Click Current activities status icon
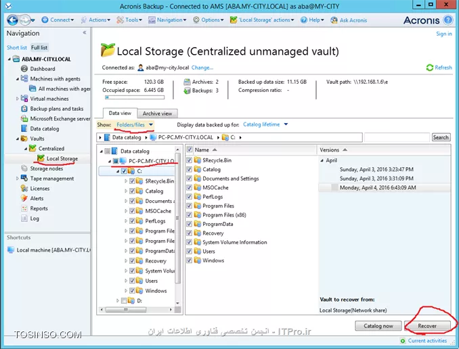Image resolution: width=459 pixels, height=349 pixels. point(403,341)
